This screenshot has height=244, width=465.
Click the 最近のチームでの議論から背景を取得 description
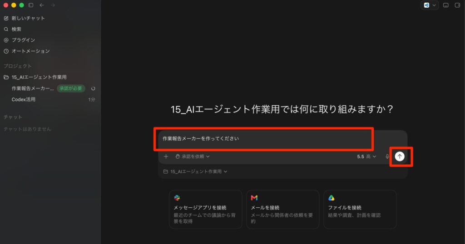point(205,218)
